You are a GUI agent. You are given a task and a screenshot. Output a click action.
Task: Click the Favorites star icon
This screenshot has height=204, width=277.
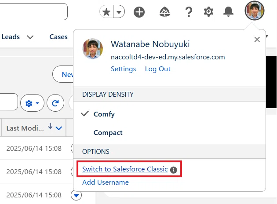(x=106, y=12)
